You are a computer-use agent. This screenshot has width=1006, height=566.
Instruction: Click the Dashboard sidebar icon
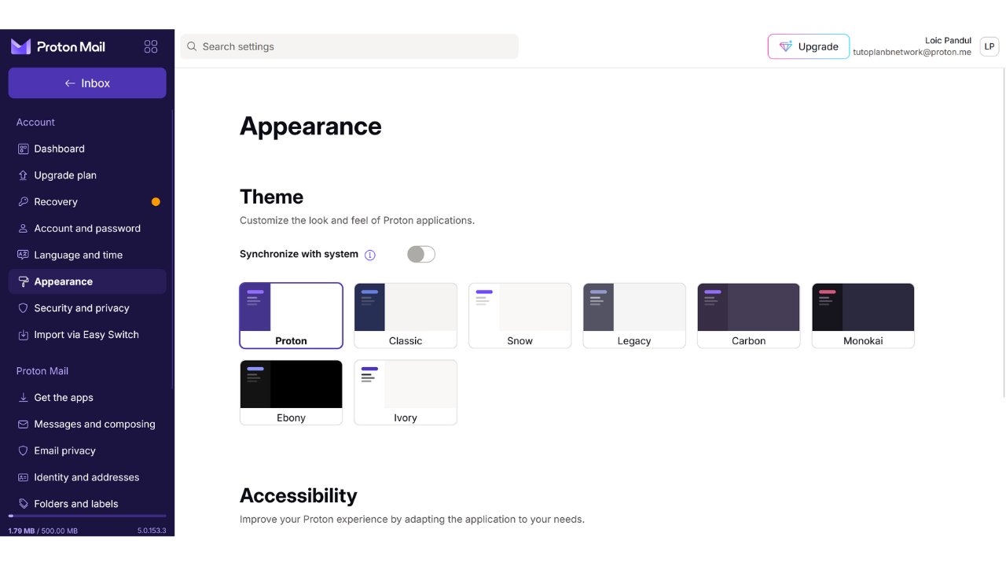tap(23, 149)
